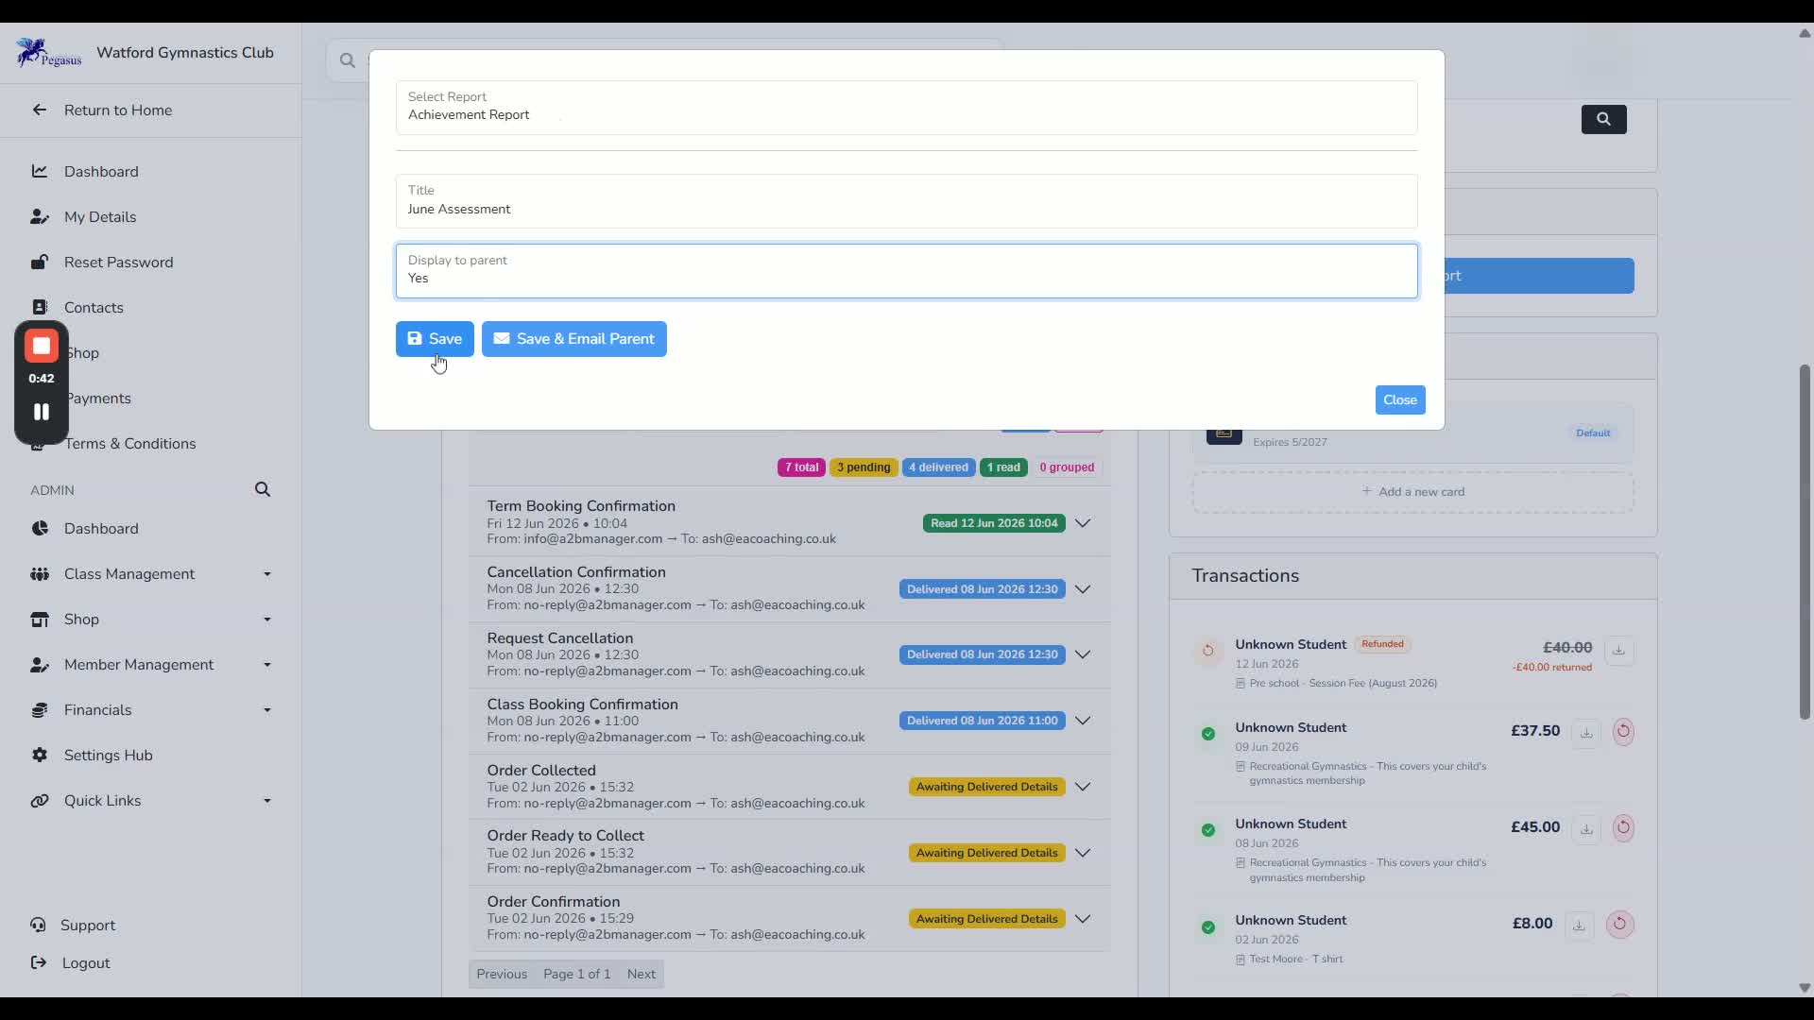1814x1020 pixels.
Task: Expand Quick Links menu
Action: [x=151, y=801]
